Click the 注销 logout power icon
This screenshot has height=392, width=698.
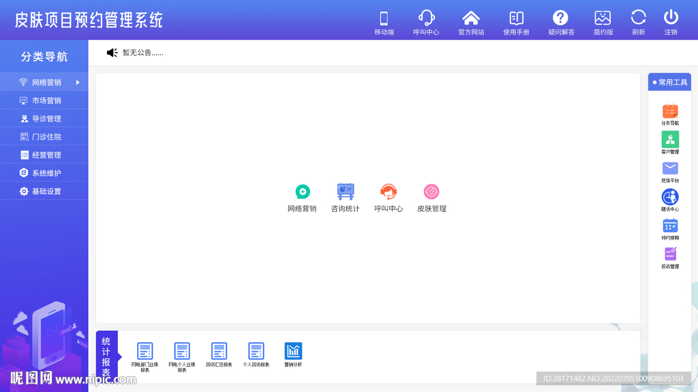pos(671,18)
